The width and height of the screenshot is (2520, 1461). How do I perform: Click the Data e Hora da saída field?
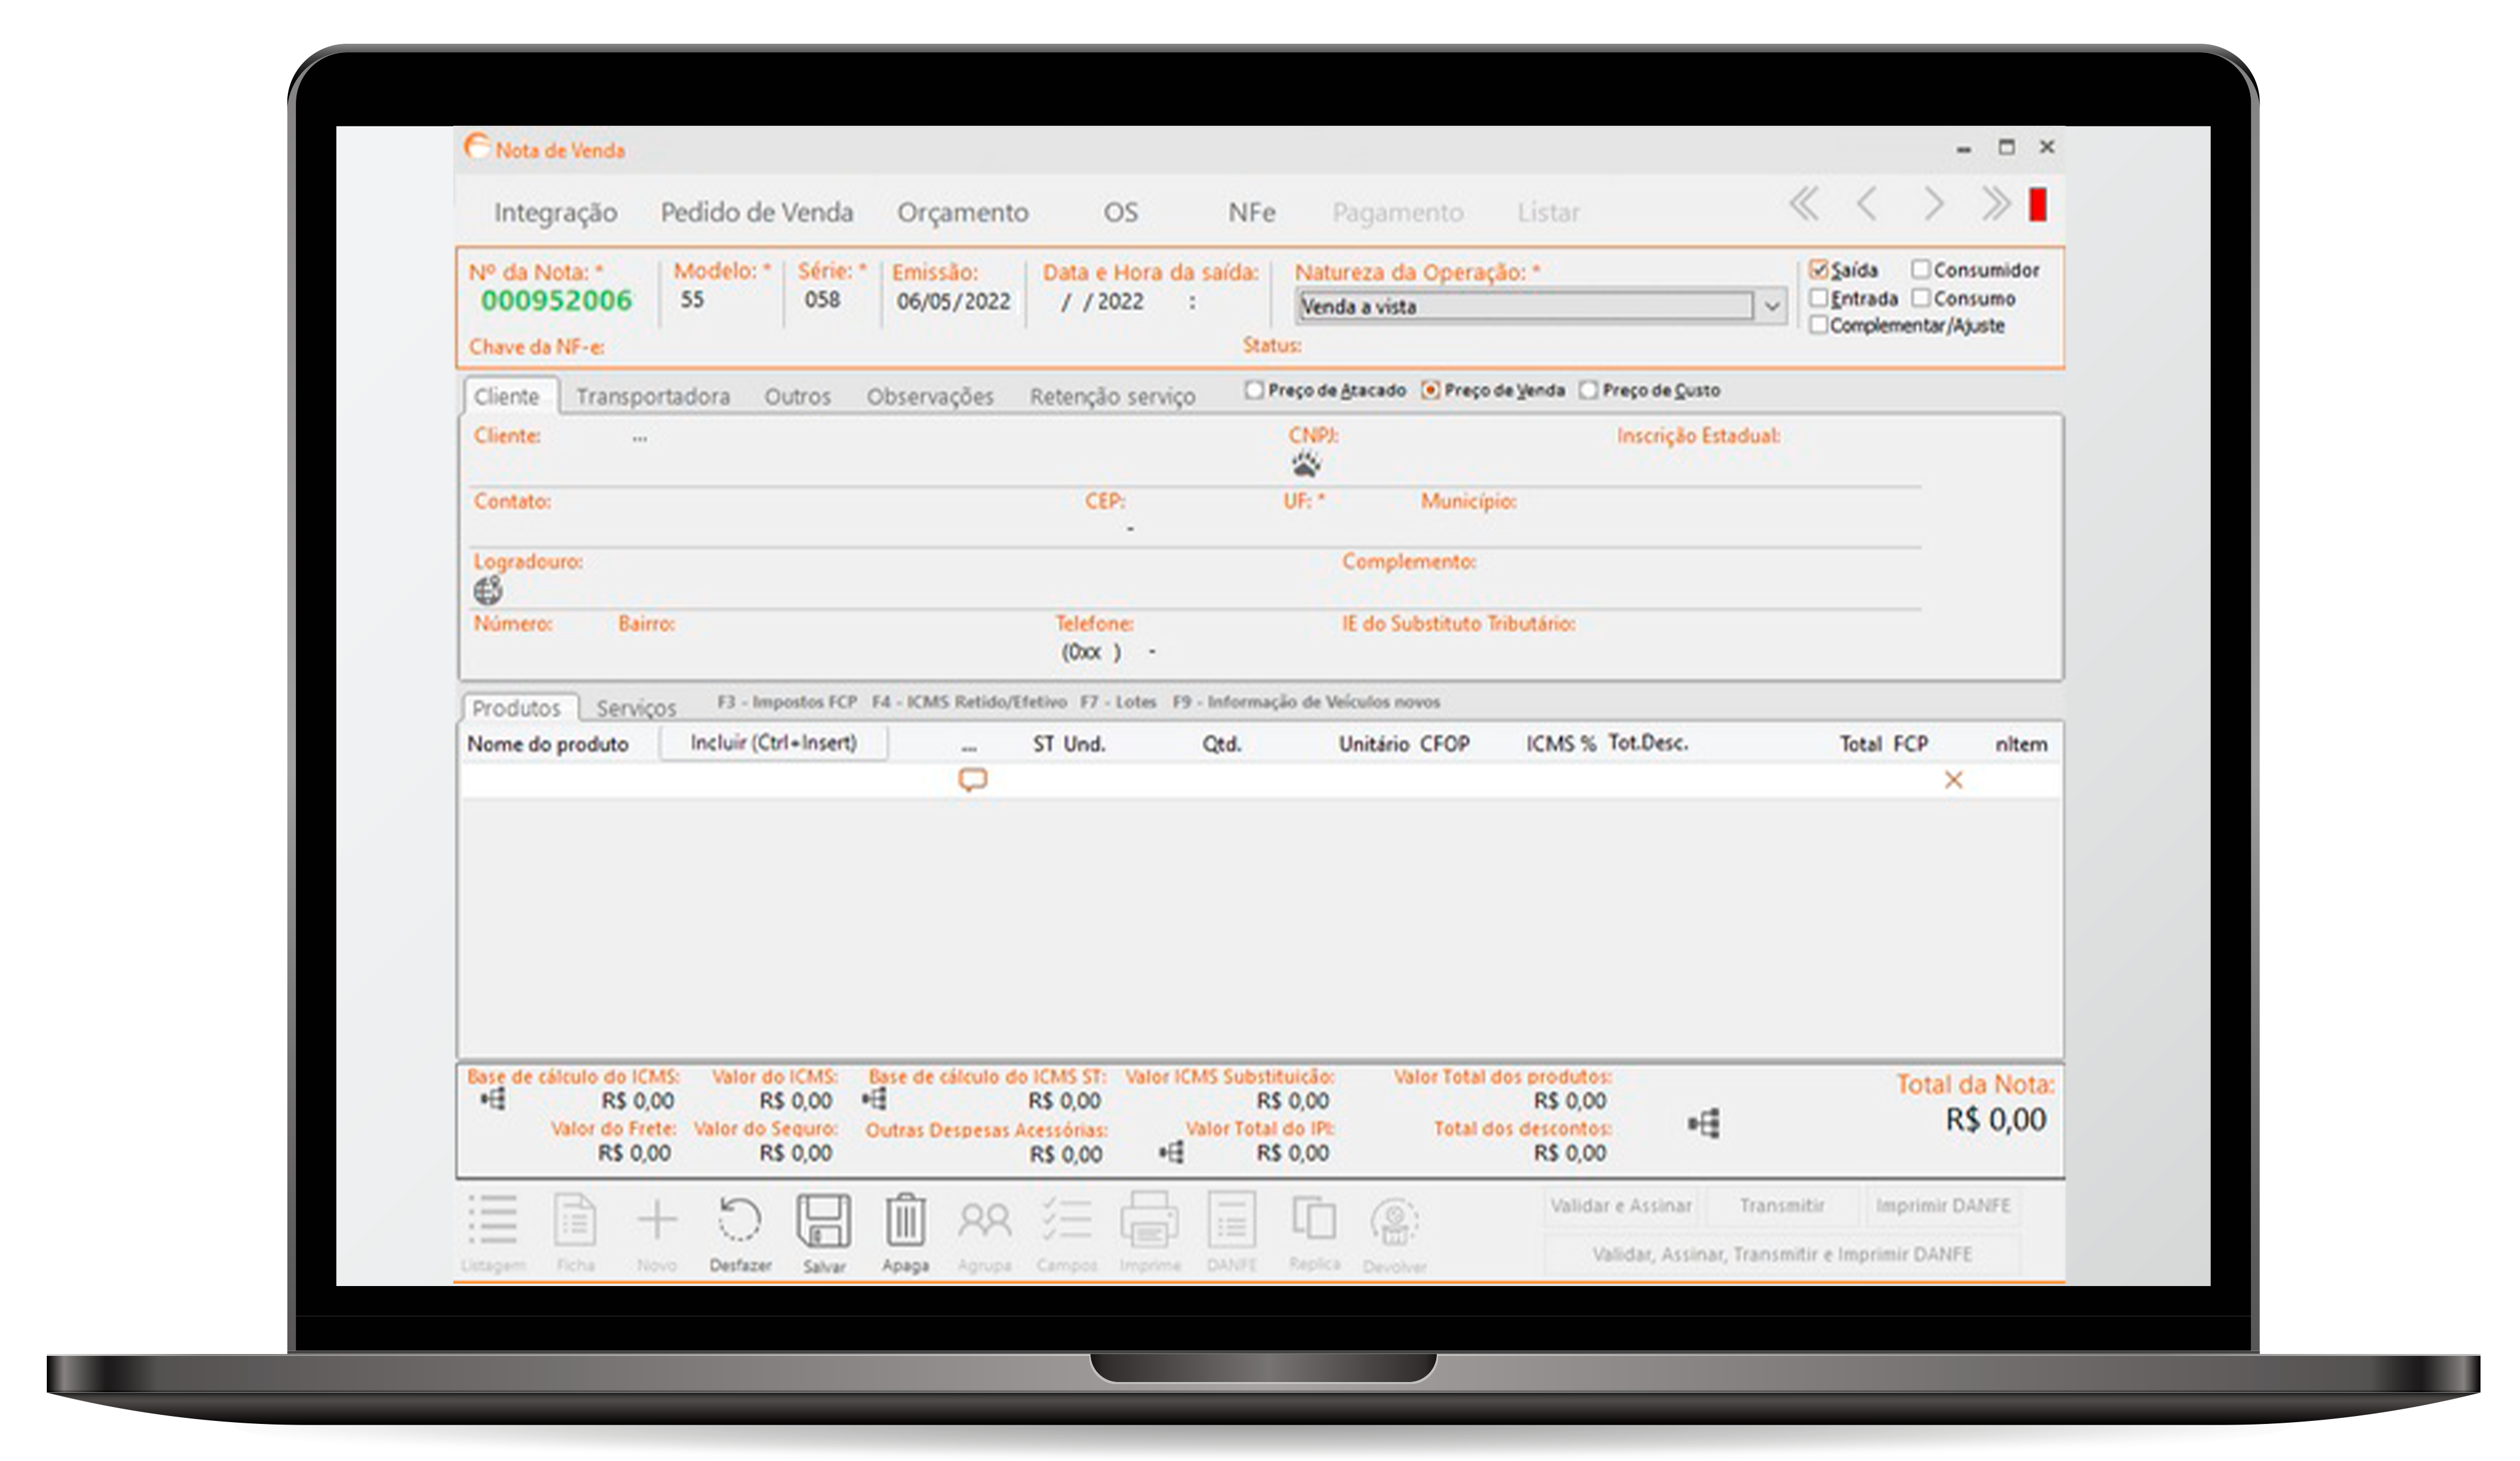point(1130,301)
